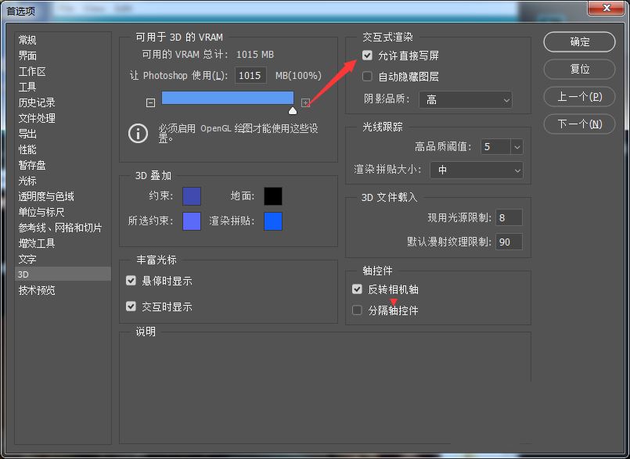Open the 阴影品质 dropdown

tap(466, 99)
